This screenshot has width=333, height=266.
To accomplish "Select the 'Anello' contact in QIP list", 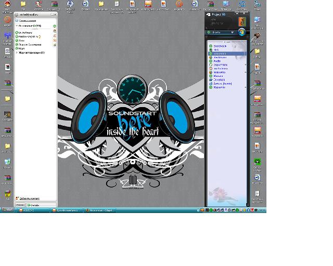I will click(x=217, y=61).
